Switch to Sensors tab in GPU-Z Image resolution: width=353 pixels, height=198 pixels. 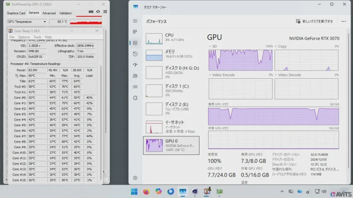point(34,13)
